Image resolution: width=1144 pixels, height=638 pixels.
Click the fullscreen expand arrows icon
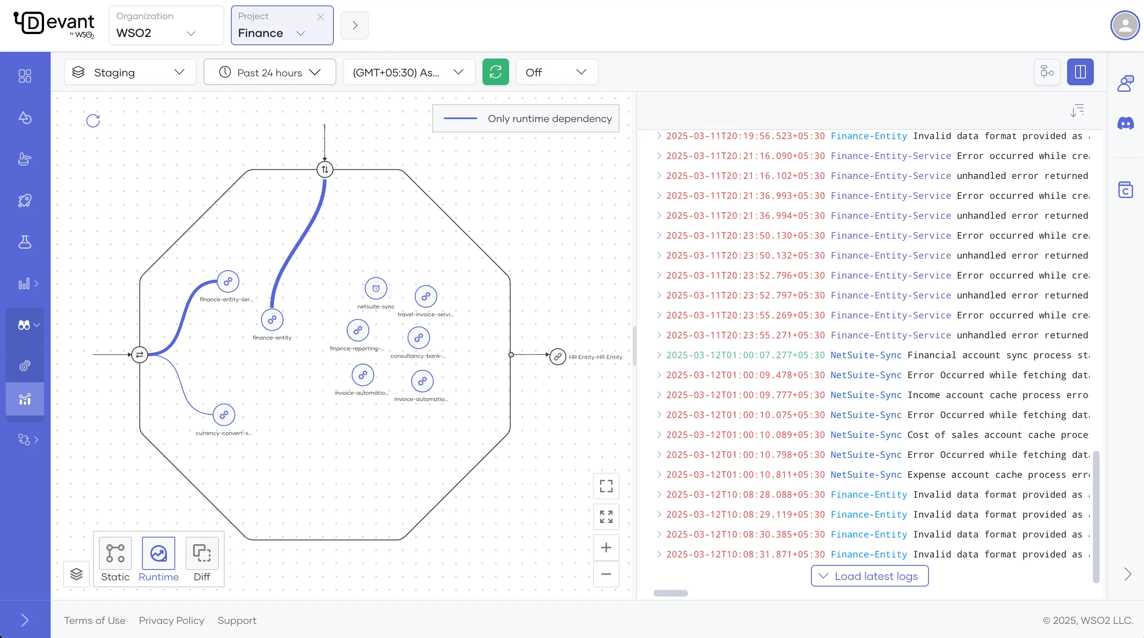[606, 517]
